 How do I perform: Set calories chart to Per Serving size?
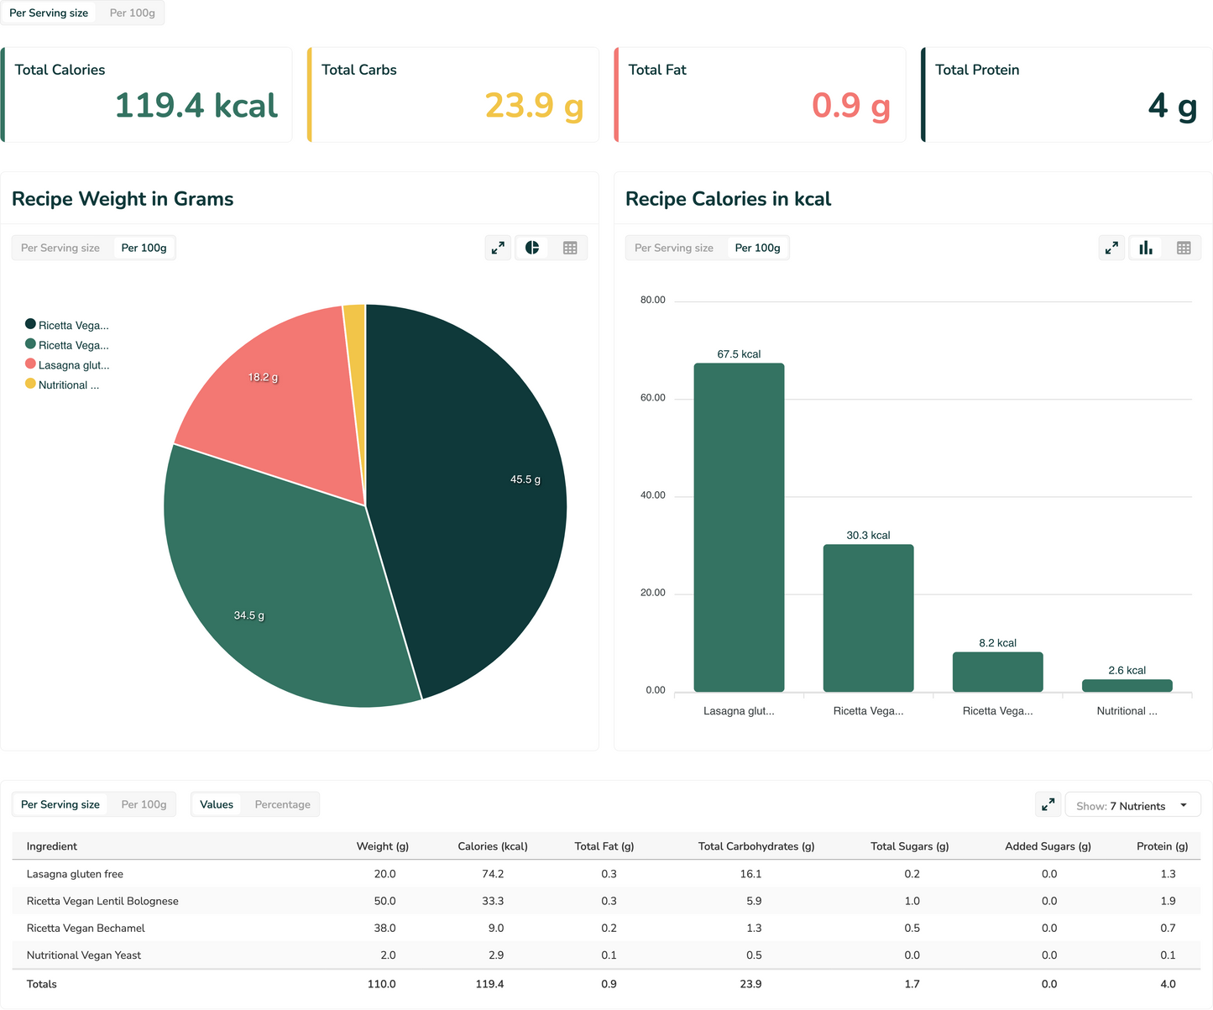click(674, 248)
